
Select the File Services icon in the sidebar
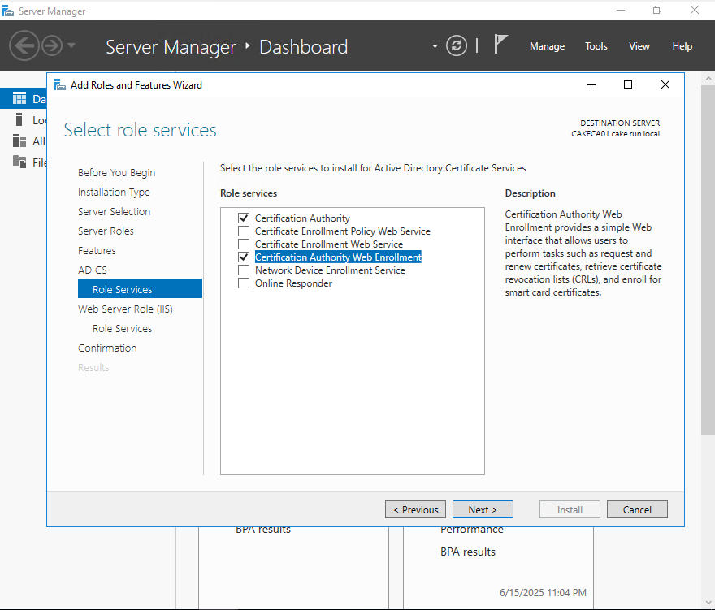[19, 162]
